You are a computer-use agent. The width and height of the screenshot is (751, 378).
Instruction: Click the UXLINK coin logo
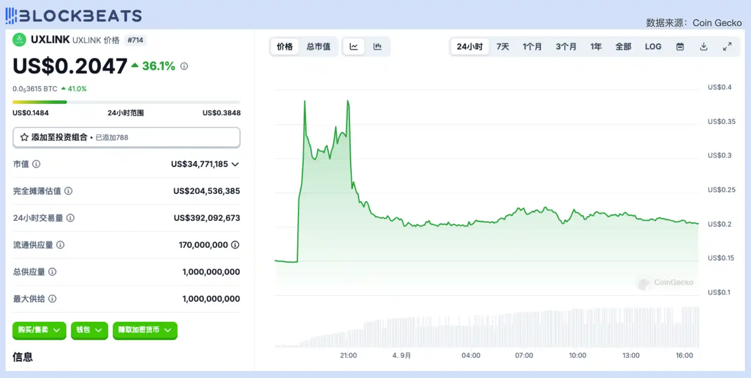(x=19, y=40)
